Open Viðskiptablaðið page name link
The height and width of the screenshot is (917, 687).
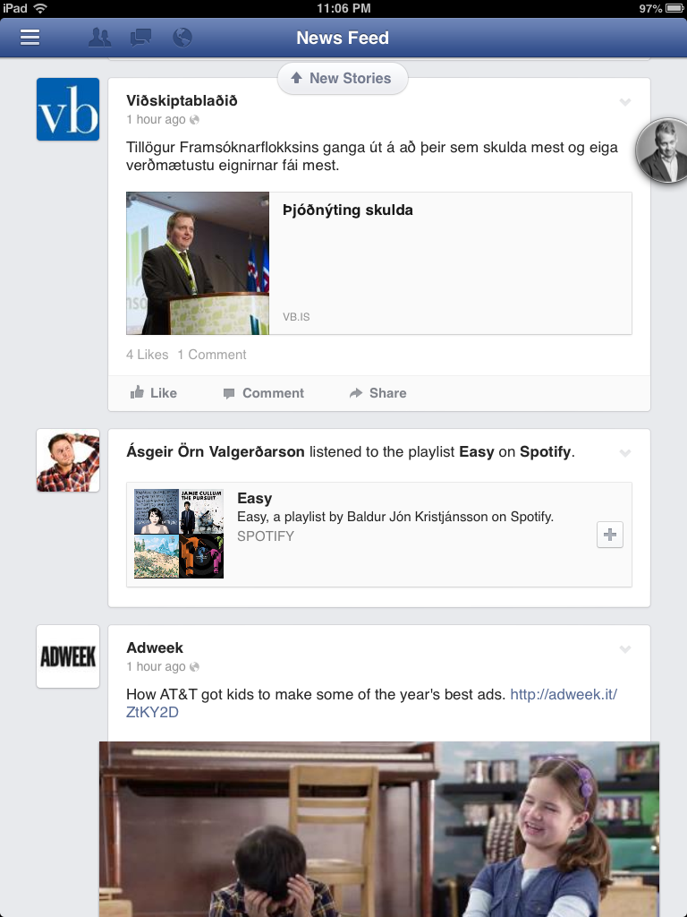tap(182, 100)
